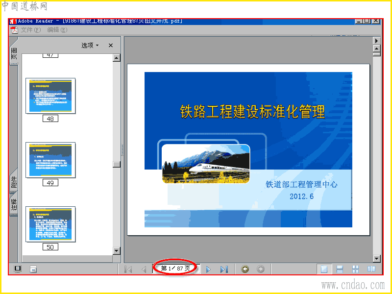Select the 附件 attachments side tab
This screenshot has height=294, width=392.
pos(14,181)
